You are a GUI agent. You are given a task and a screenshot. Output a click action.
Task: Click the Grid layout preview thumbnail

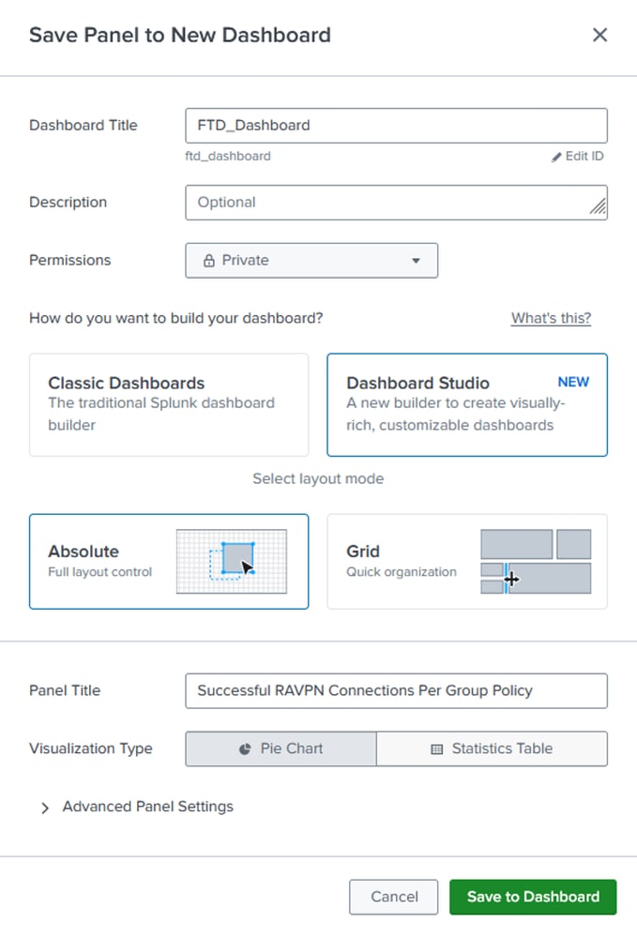coord(536,562)
